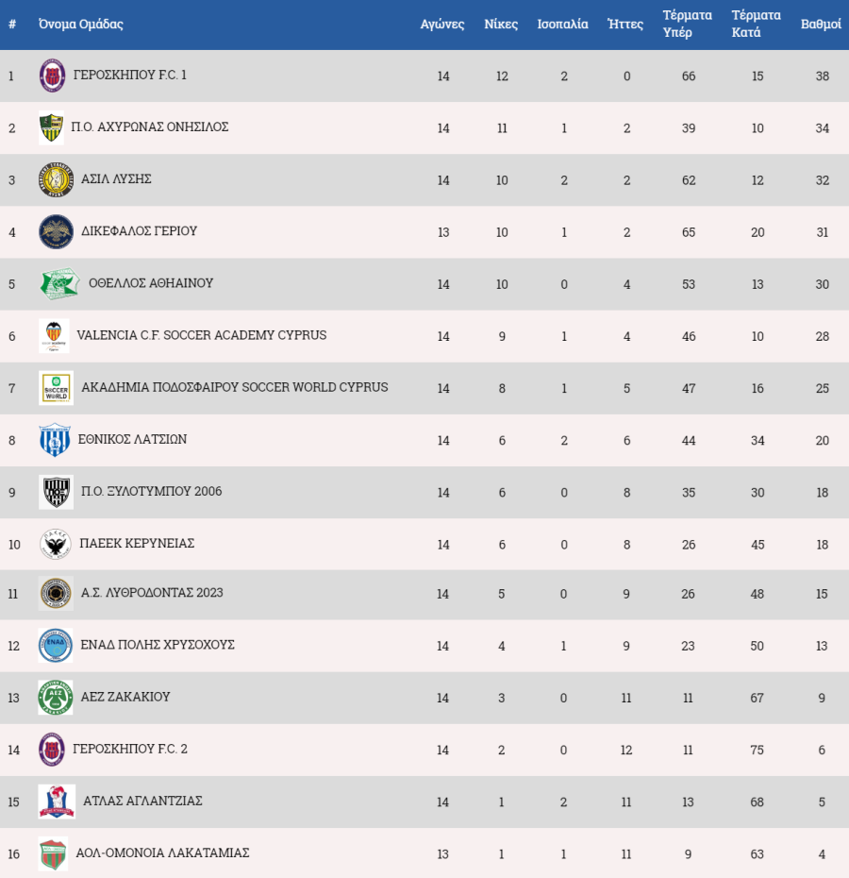This screenshot has width=849, height=878.
Task: Open the Soccer World academy logo
Action: point(56,388)
